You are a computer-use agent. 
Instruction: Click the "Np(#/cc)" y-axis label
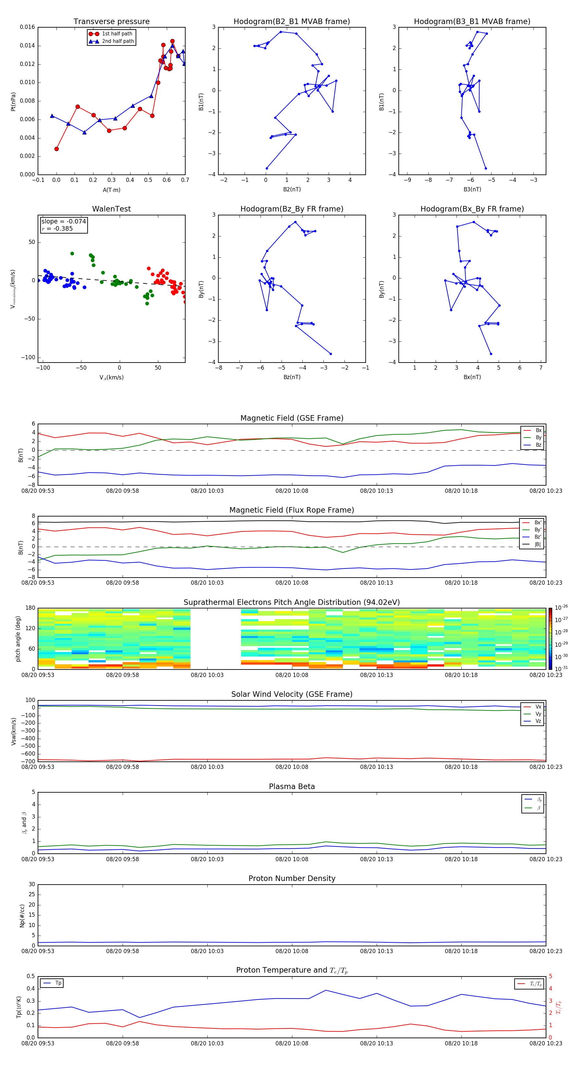(22, 915)
